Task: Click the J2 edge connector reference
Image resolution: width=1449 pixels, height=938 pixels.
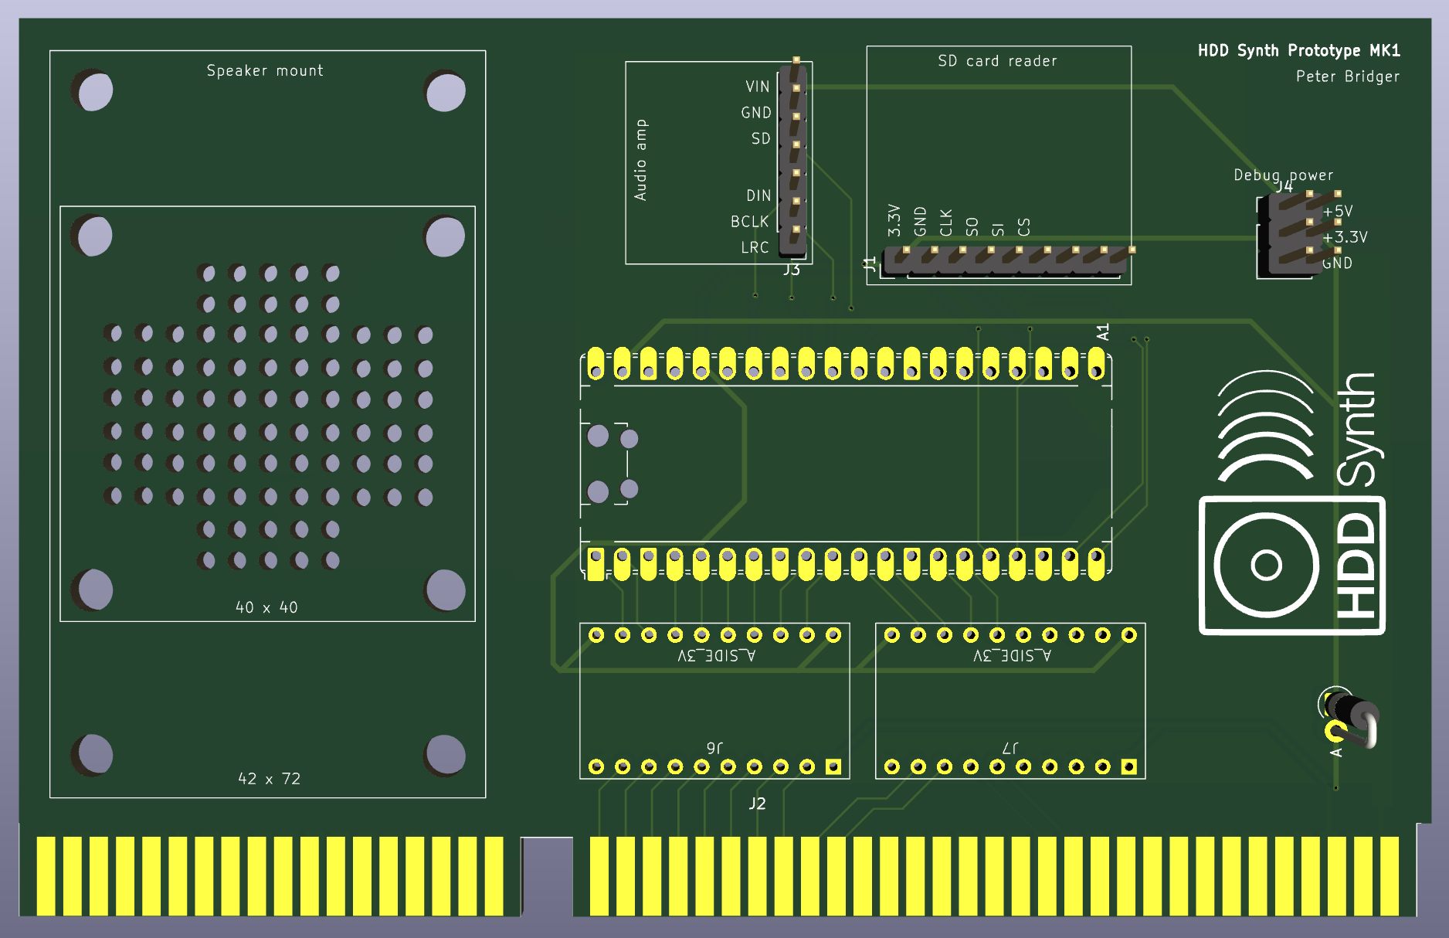Action: [757, 804]
